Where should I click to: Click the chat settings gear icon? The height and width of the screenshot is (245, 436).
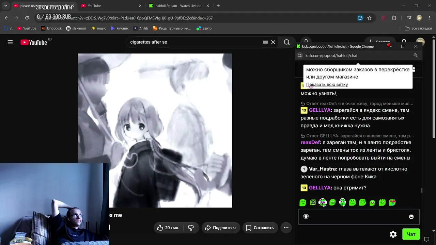pos(393,234)
